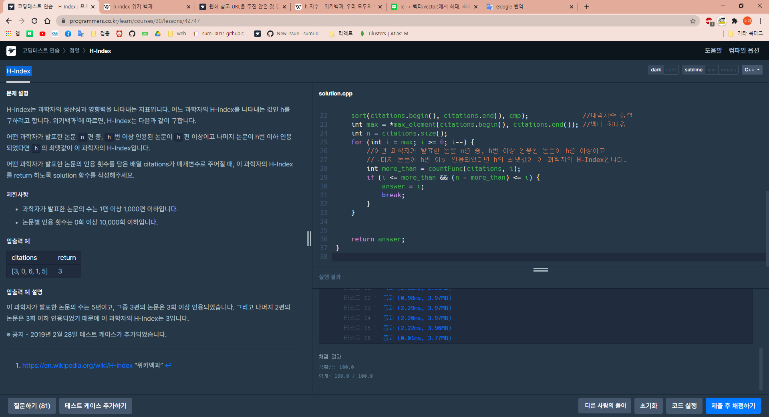Close the h-index 위키 백과 tab

pos(189,7)
